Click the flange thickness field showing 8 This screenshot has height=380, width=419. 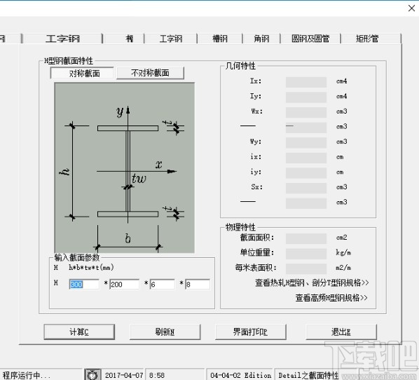198,284
